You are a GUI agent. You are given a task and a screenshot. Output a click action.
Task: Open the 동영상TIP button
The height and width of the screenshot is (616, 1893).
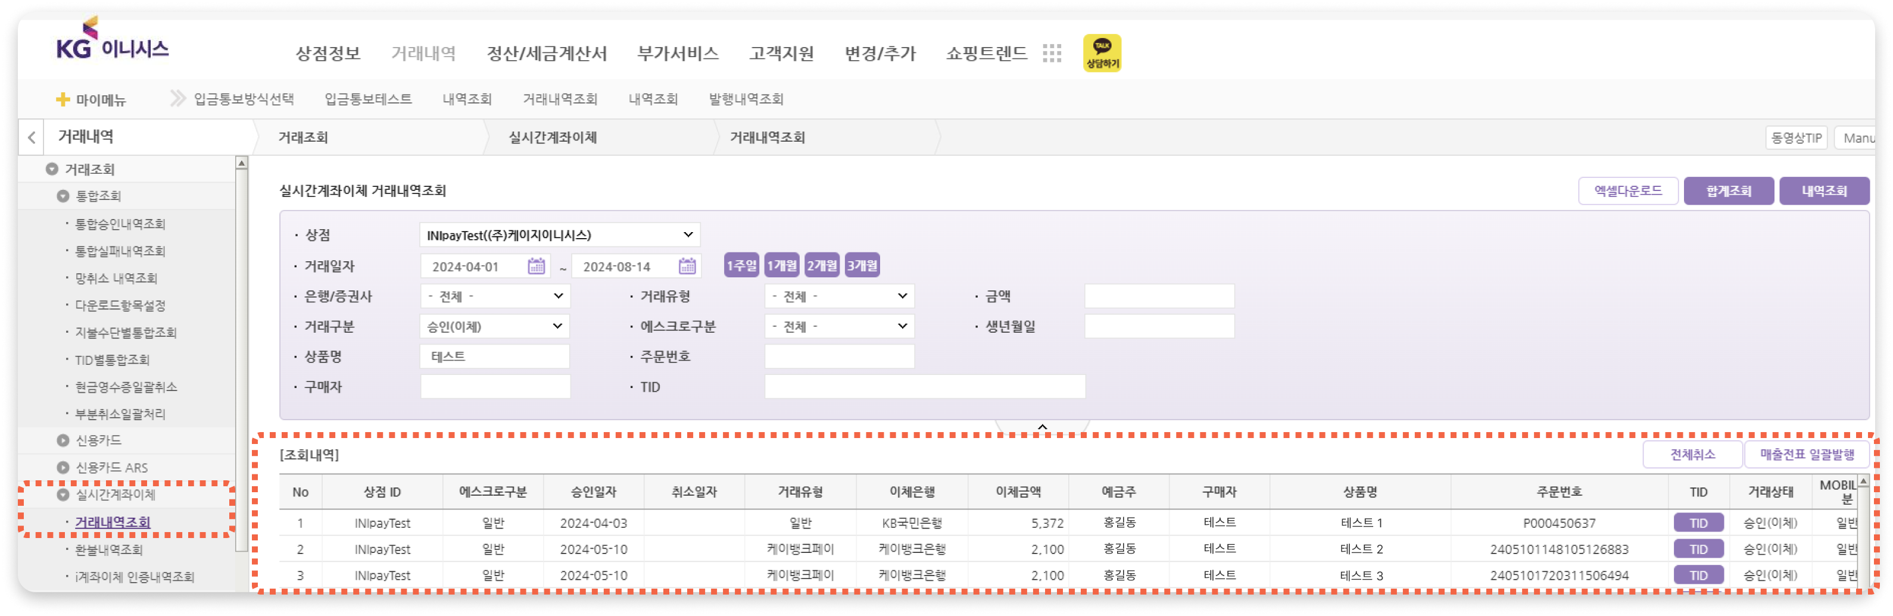pyautogui.click(x=1796, y=138)
